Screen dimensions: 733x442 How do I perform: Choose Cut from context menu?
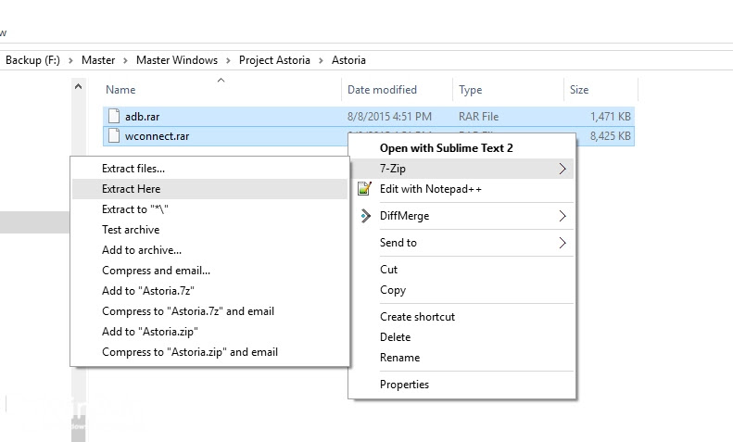tap(461, 270)
